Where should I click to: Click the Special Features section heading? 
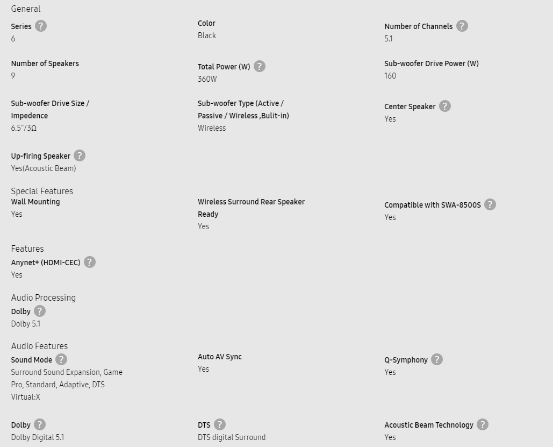pos(42,191)
